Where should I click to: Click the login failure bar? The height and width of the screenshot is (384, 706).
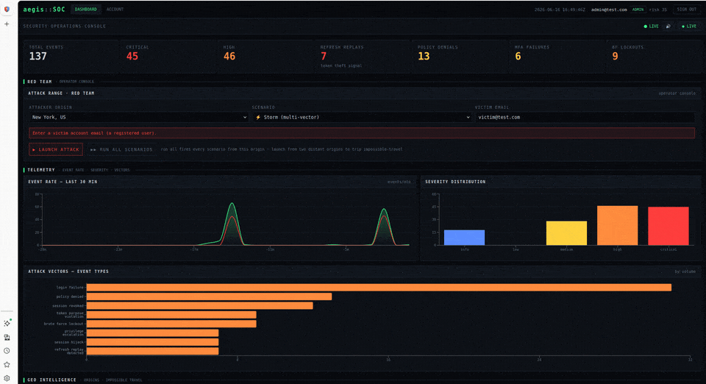[x=379, y=287]
